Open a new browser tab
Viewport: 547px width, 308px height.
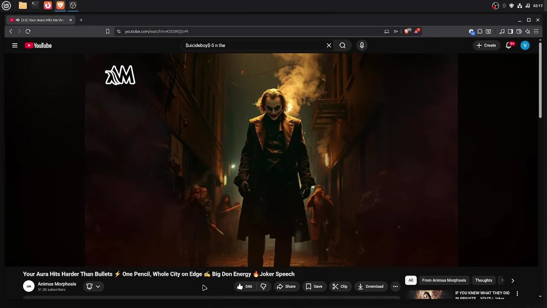[81, 20]
